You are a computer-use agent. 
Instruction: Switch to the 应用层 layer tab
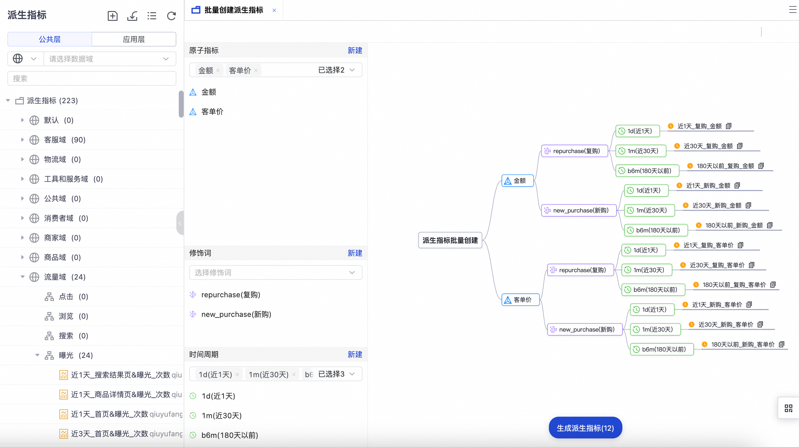click(134, 39)
